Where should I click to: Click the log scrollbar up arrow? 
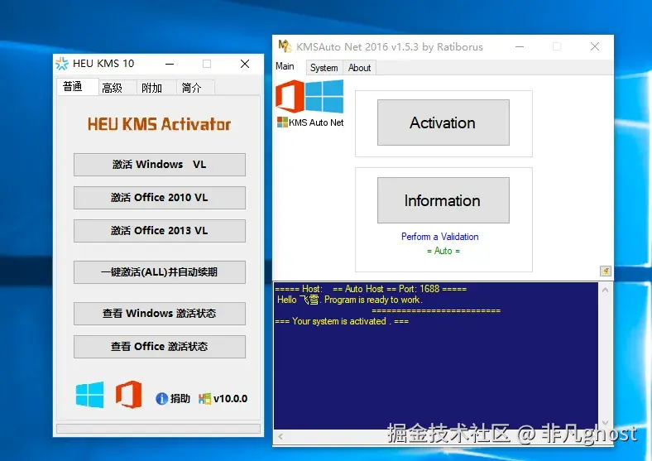point(606,290)
